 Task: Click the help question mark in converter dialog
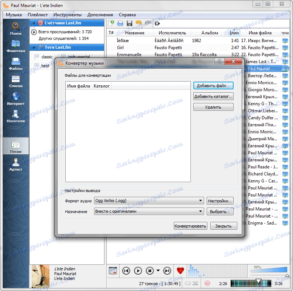(x=220, y=61)
